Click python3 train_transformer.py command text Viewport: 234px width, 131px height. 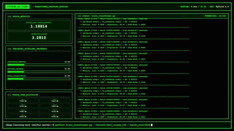click(x=74, y=125)
